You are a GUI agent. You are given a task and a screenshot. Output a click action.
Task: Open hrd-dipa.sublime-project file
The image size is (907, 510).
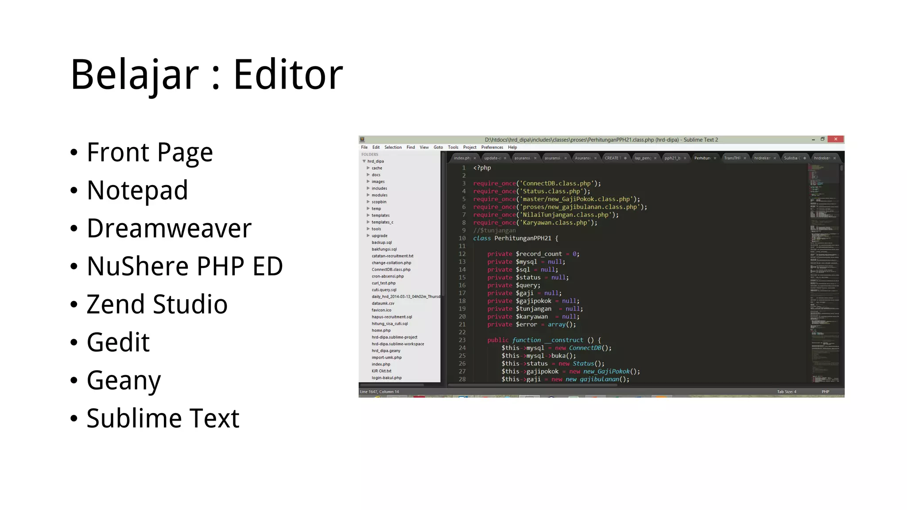(x=394, y=337)
